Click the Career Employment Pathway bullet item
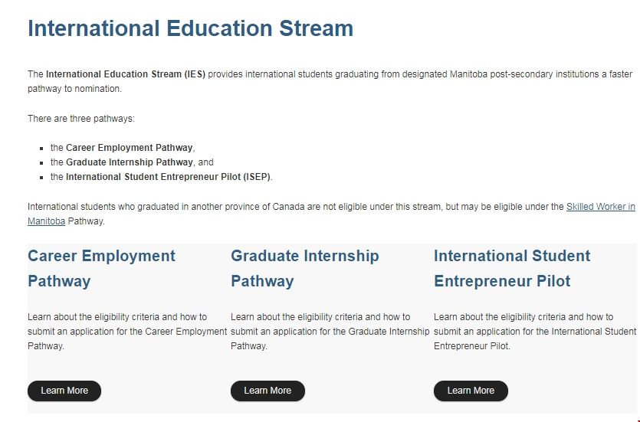This screenshot has width=640, height=422. tap(130, 148)
